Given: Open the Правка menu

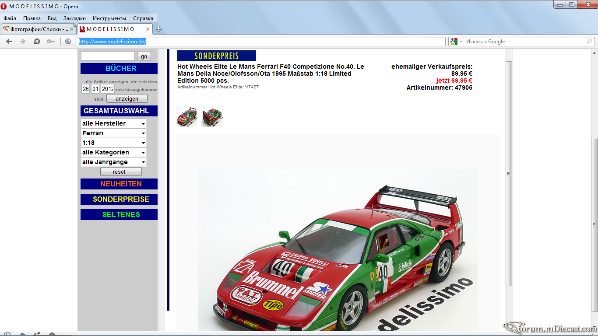Looking at the screenshot, I should point(32,18).
